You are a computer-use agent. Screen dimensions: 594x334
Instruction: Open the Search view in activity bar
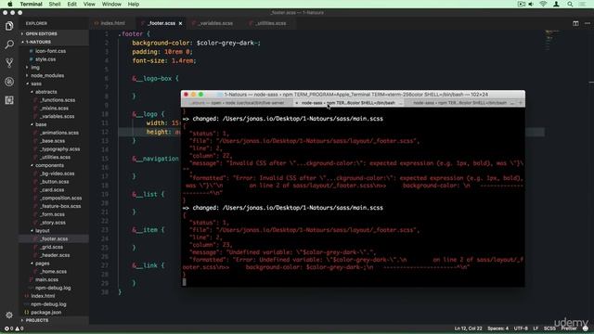click(9, 45)
